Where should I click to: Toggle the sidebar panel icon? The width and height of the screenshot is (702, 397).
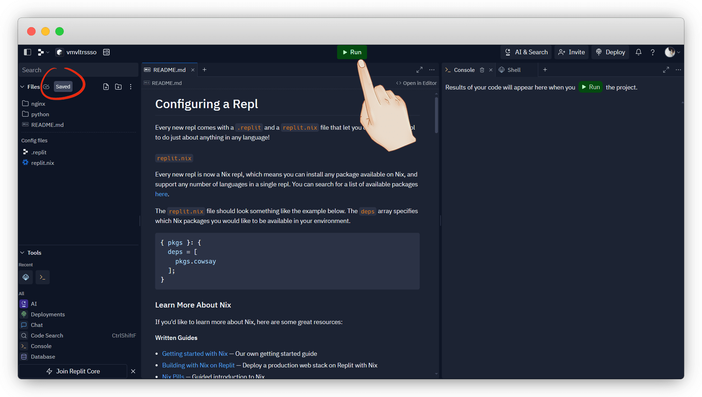[x=27, y=52]
